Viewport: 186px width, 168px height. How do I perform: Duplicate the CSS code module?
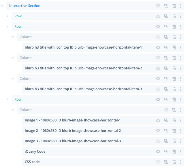coord(166,162)
